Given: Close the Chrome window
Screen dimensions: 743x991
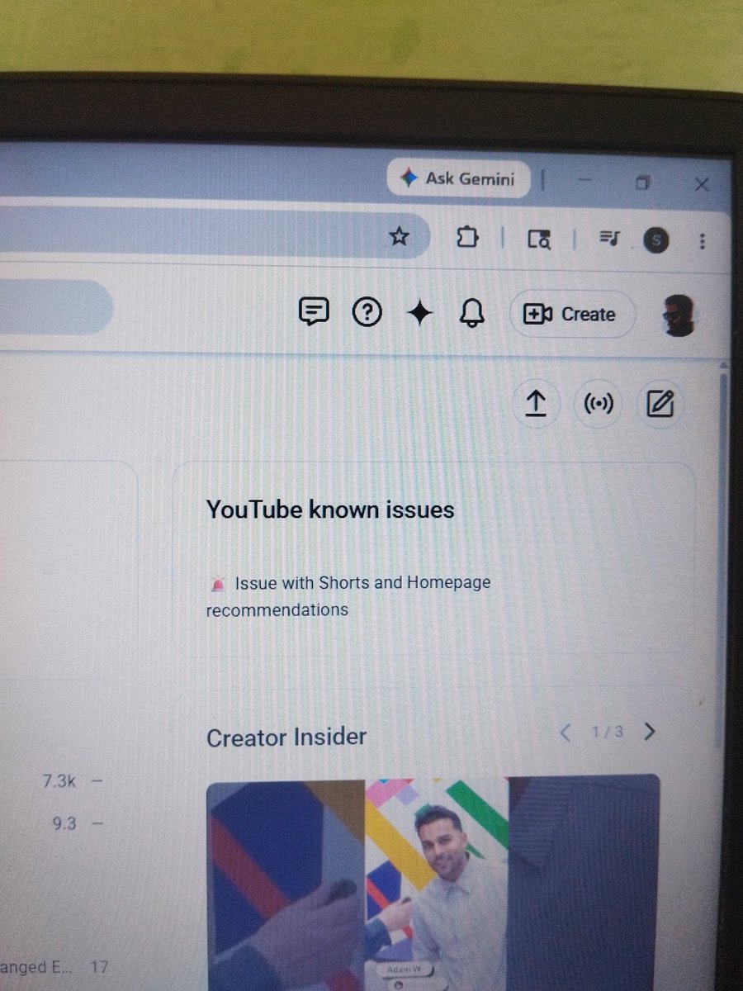Looking at the screenshot, I should 702,184.
